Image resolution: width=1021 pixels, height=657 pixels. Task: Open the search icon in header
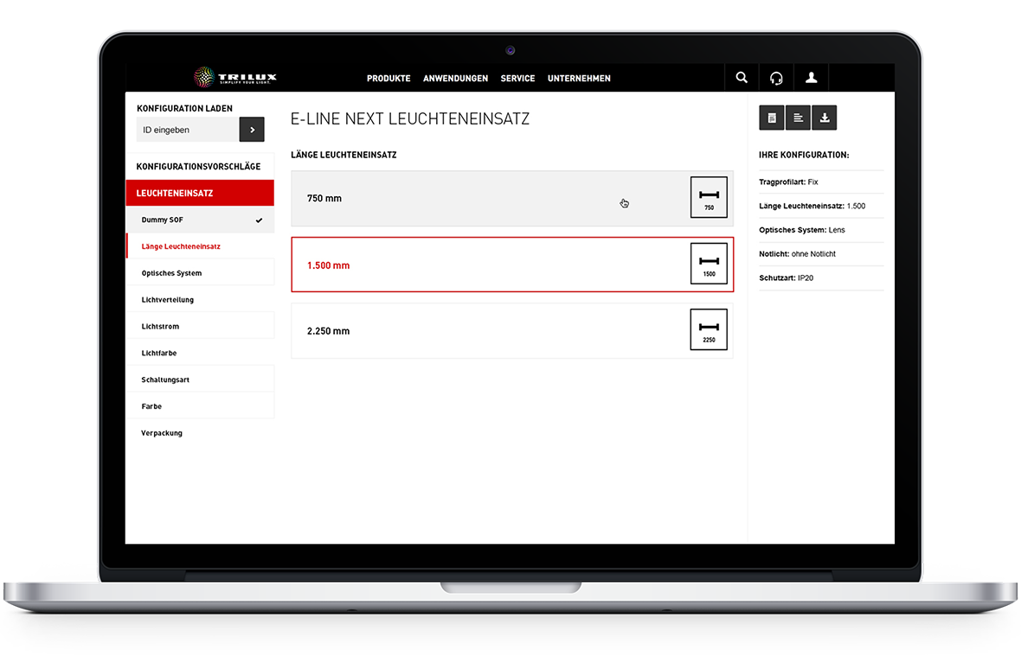tap(742, 78)
